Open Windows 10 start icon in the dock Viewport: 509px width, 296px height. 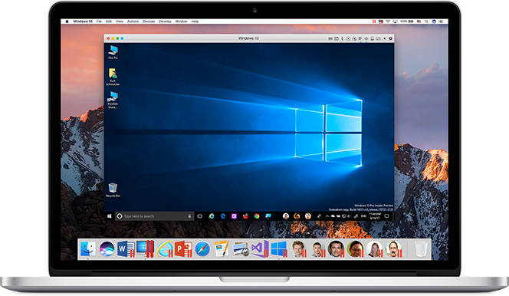point(279,249)
